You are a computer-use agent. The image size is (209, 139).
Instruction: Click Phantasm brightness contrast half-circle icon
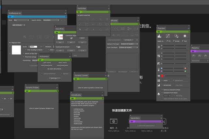(159, 47)
